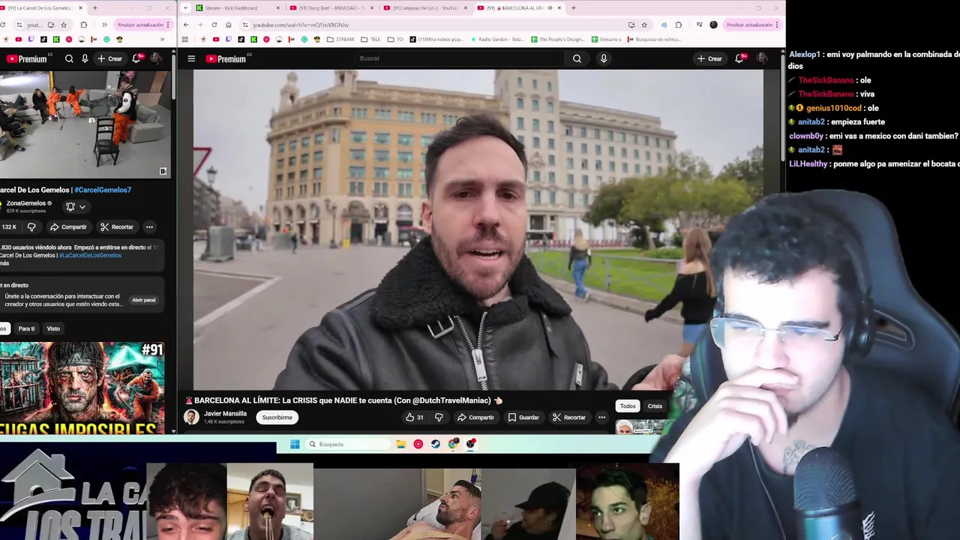
Task: Open Chrome from taskbar
Action: 453,444
